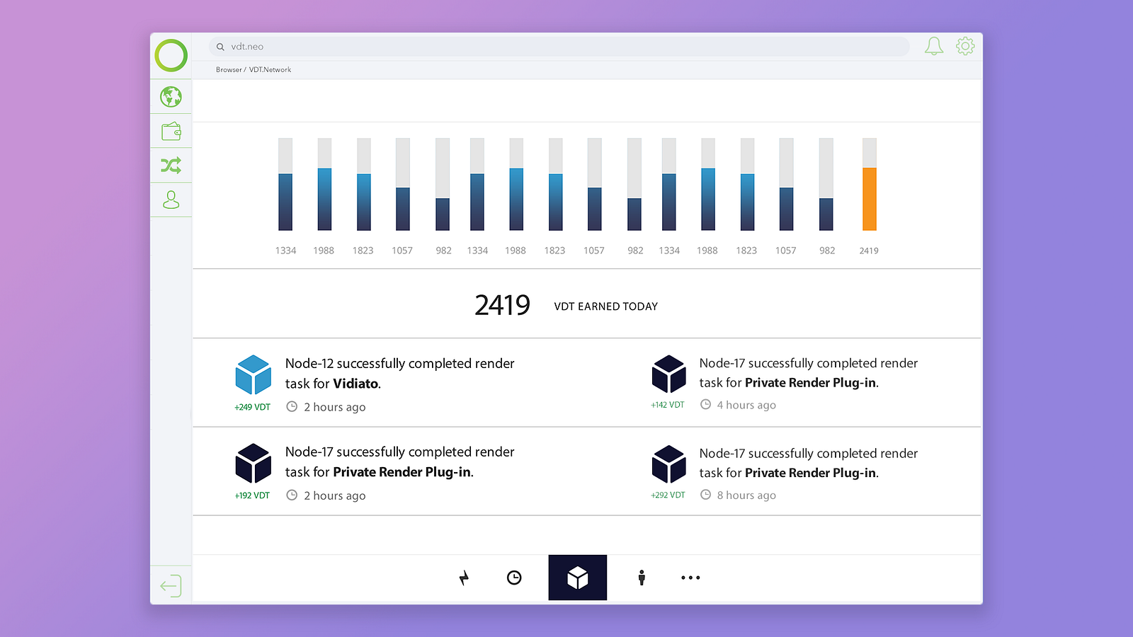Click the blue cube icon for Node-12
1133x637 pixels.
(253, 375)
